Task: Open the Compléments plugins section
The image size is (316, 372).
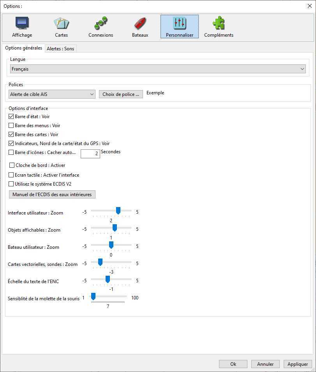Action: tap(219, 27)
